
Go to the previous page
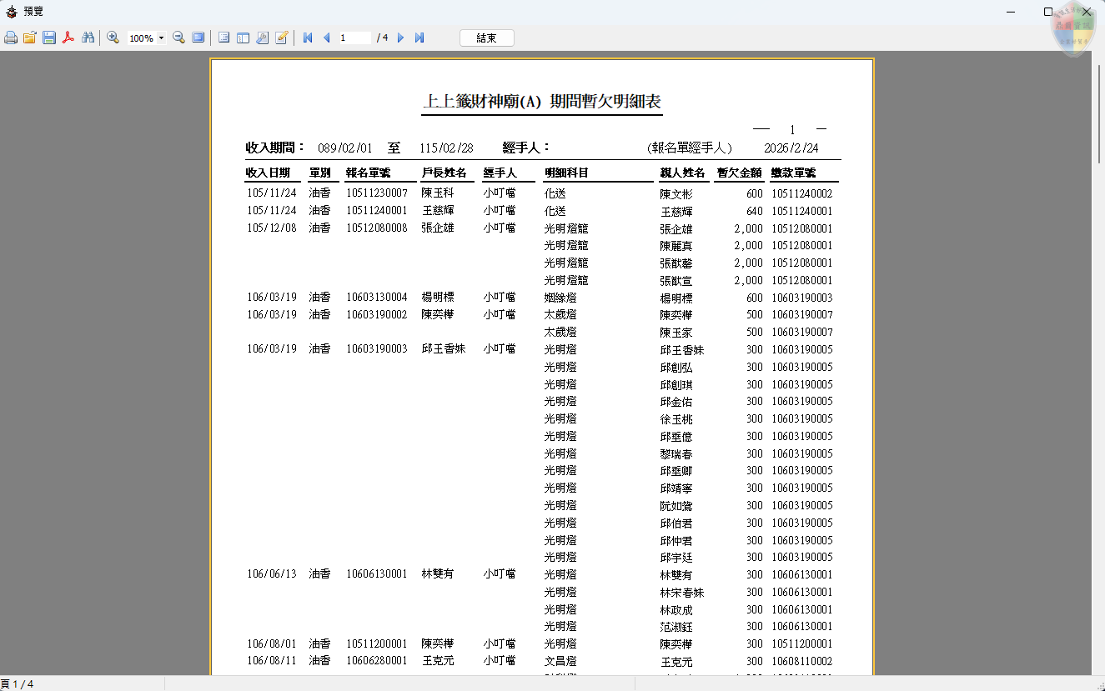click(x=326, y=38)
